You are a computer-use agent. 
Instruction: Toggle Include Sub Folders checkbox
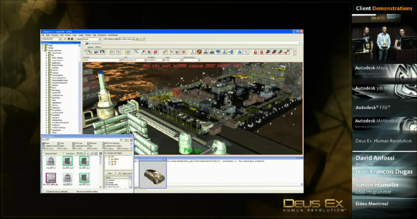[x=105, y=154]
